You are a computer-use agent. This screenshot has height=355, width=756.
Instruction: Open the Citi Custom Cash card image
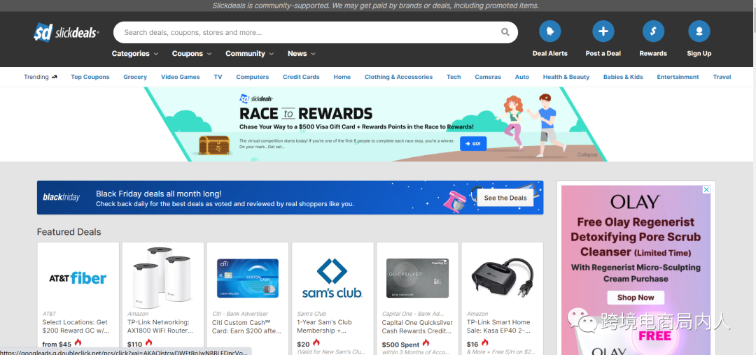pos(248,278)
